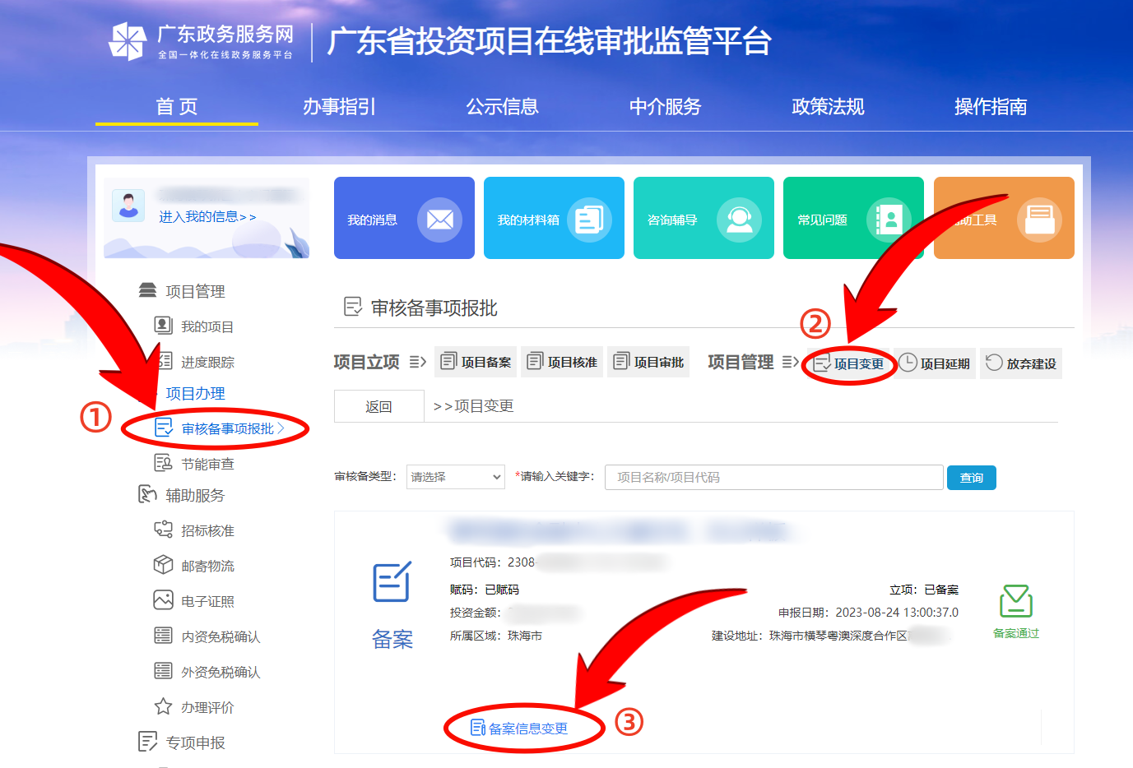Open 我的材料箱 materials box

click(x=554, y=218)
